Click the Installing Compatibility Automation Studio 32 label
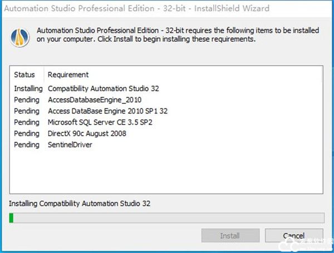This screenshot has width=334, height=253. tap(80, 204)
